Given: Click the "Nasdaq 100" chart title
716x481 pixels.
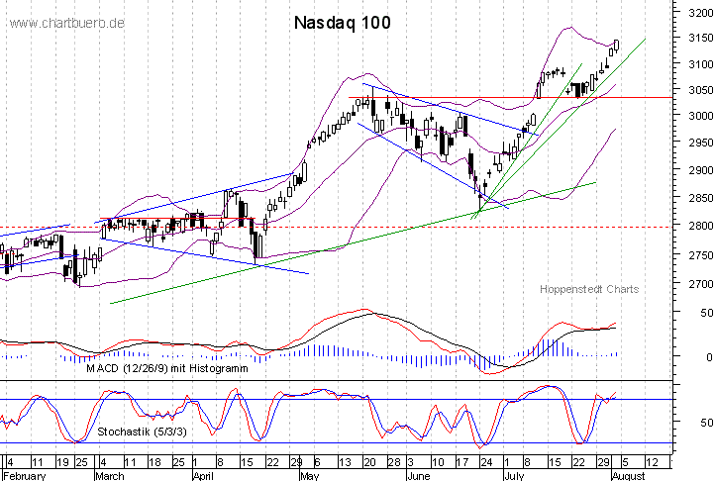Looking at the screenshot, I should click(342, 23).
